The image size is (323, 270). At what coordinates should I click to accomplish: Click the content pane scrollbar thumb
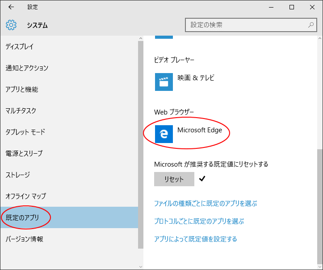(x=320, y=206)
